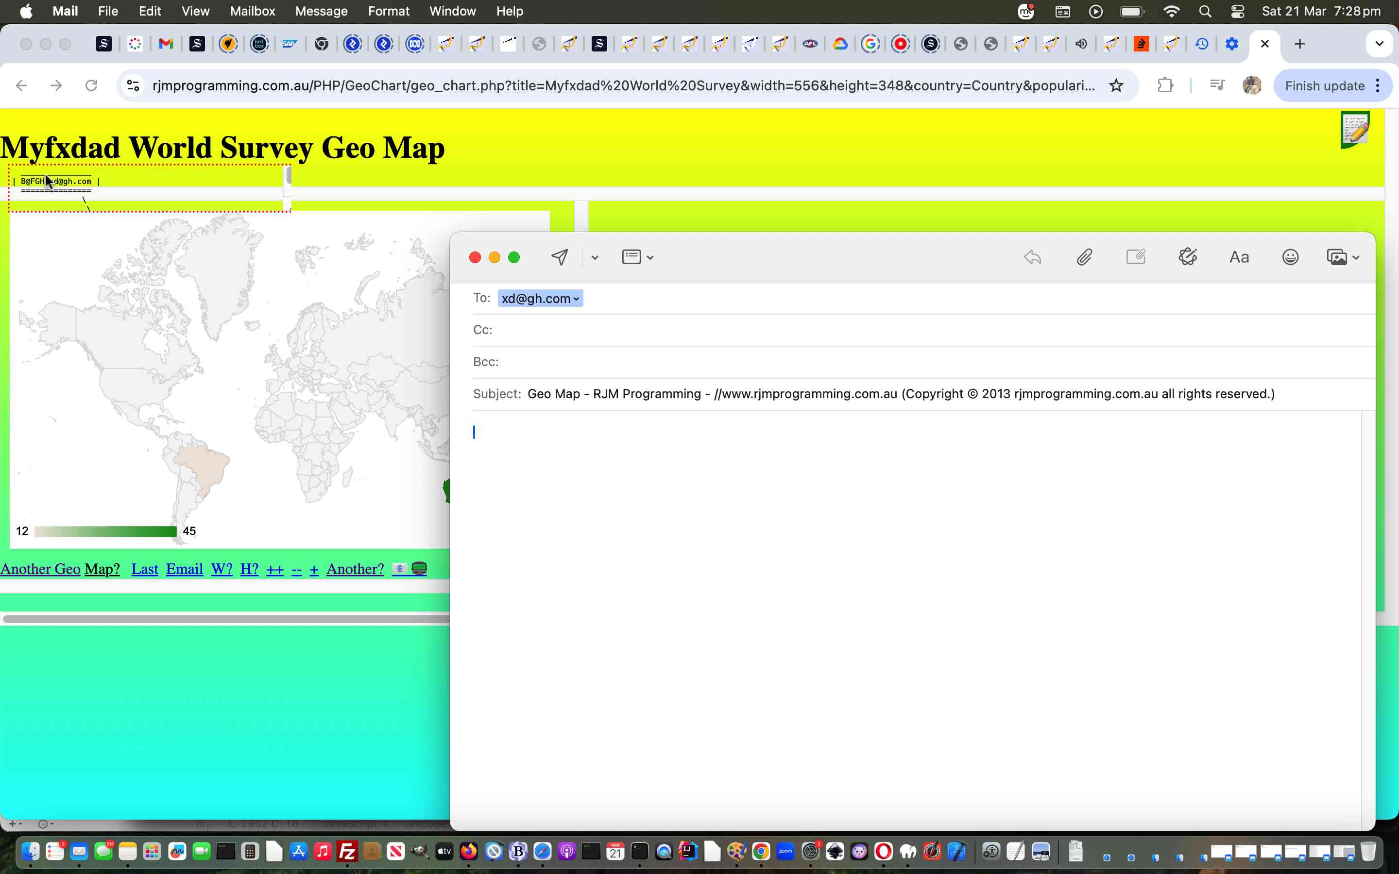The width and height of the screenshot is (1399, 874).
Task: Click Finish update button
Action: [x=1324, y=85]
